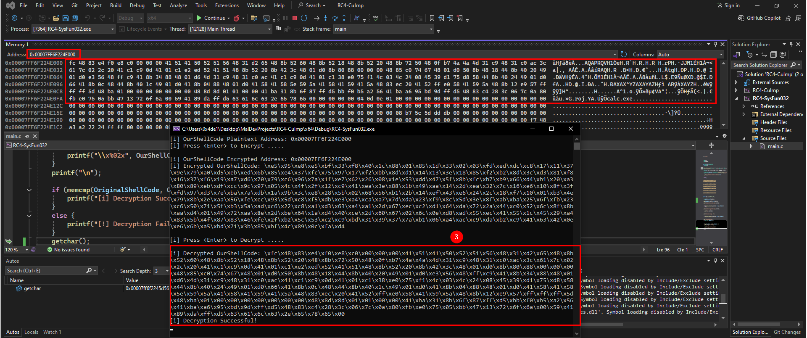Open the 120 % zoom level dropdown
Image resolution: width=807 pixels, height=338 pixels.
tap(17, 250)
